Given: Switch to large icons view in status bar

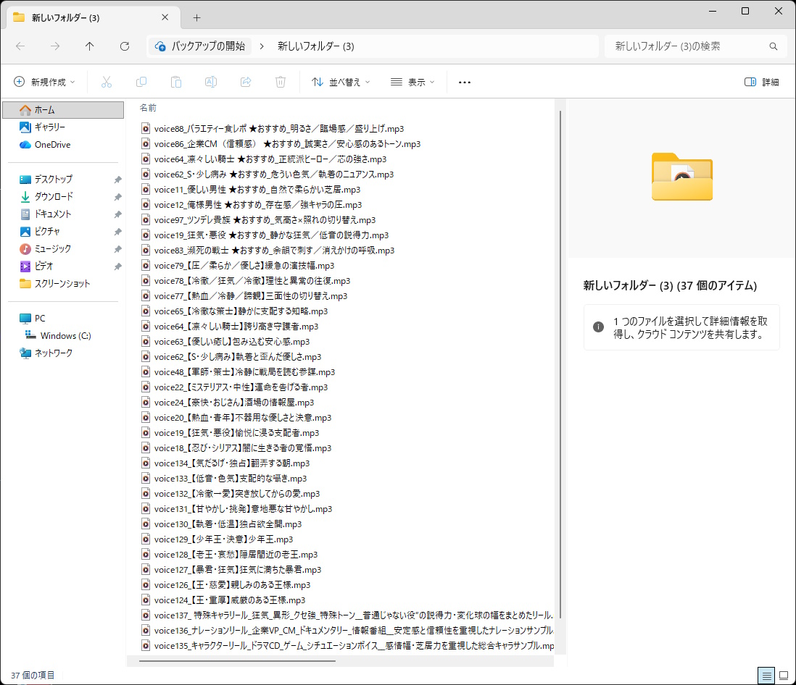Looking at the screenshot, I should click(783, 675).
